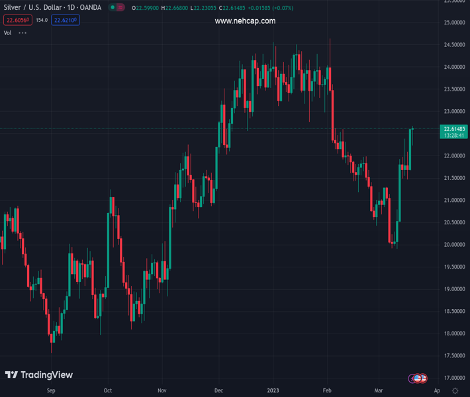This screenshot has height=397, width=470.
Task: Click the countdown timer 13:28:41
Action: coord(454,136)
